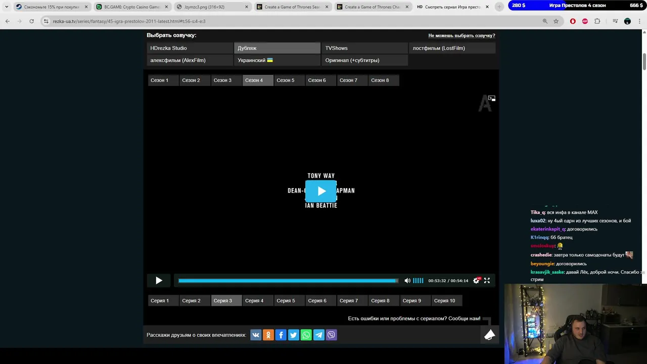This screenshot has width=647, height=364.
Task: Share on VK social icon
Action: pyautogui.click(x=256, y=335)
